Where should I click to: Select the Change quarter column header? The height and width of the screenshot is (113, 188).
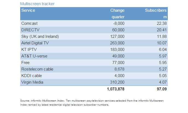[x=117, y=14]
